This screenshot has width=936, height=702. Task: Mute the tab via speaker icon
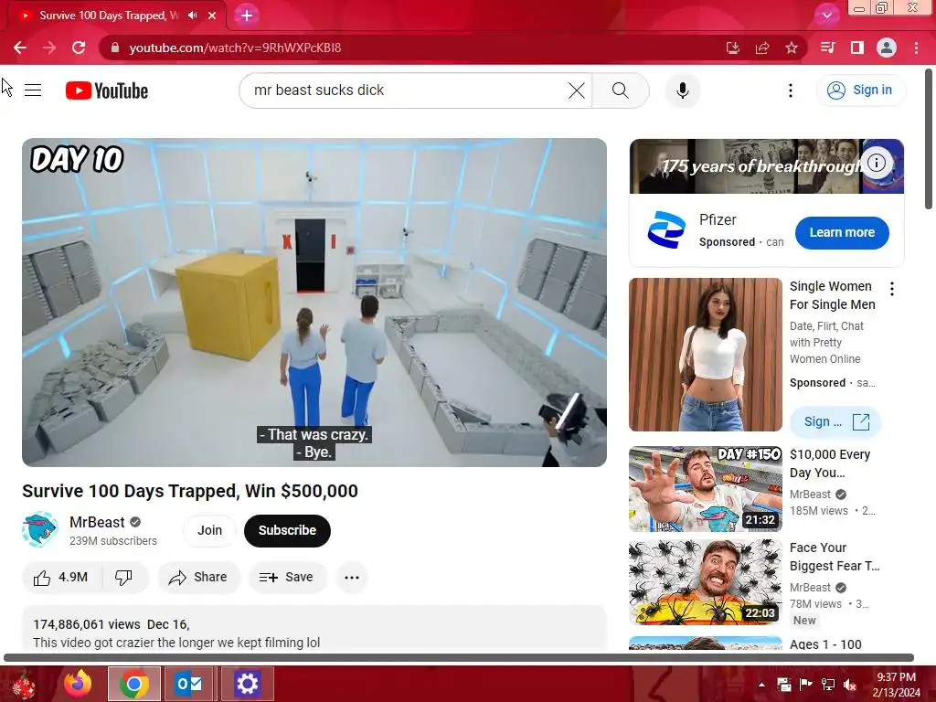point(192,16)
